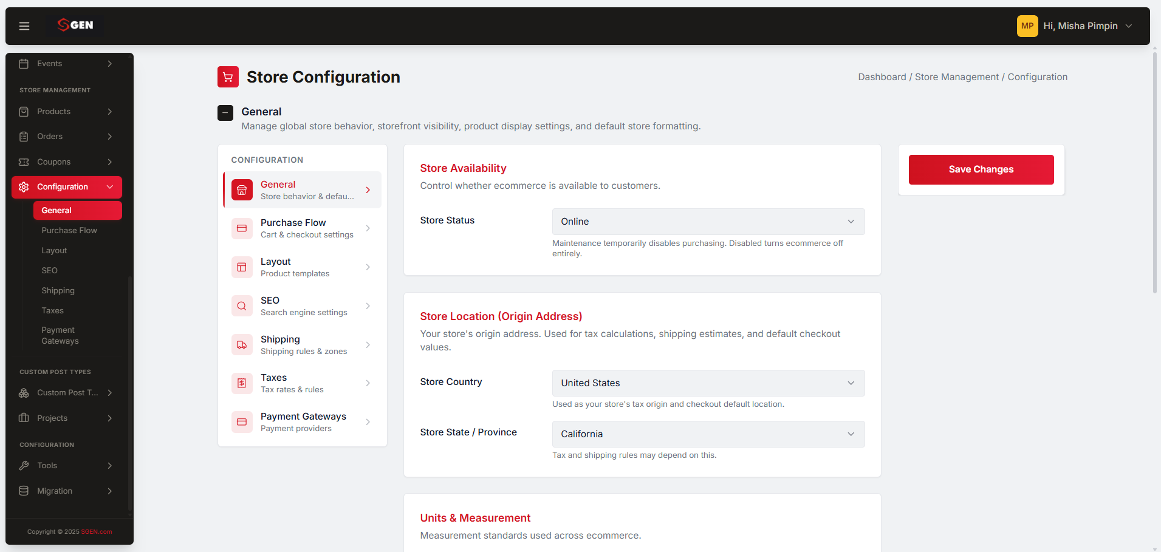Open Shipping rules & zones tab
Screen dimensions: 1161x552
click(303, 345)
